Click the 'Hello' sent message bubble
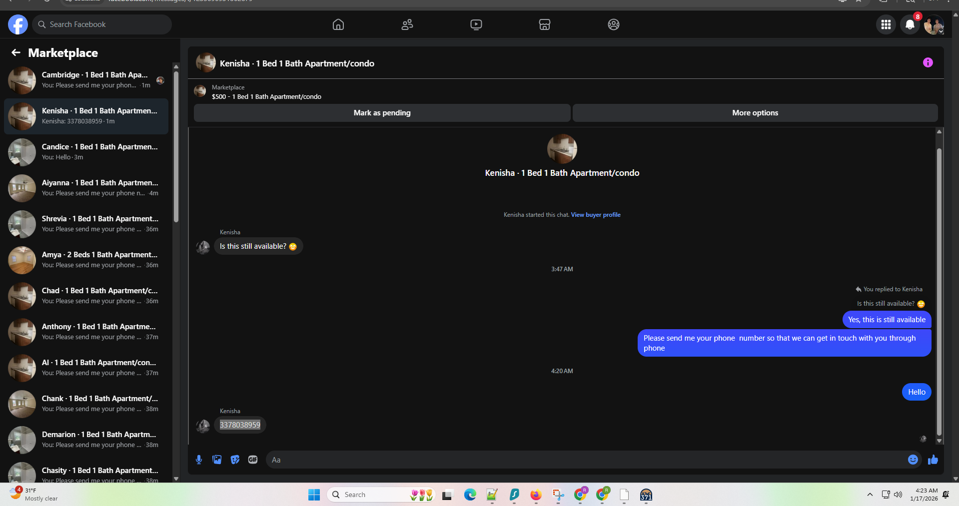This screenshot has width=959, height=506. [x=917, y=392]
